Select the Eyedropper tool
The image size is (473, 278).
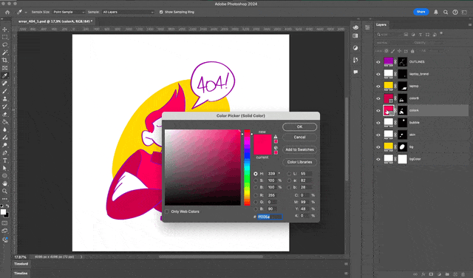5,75
